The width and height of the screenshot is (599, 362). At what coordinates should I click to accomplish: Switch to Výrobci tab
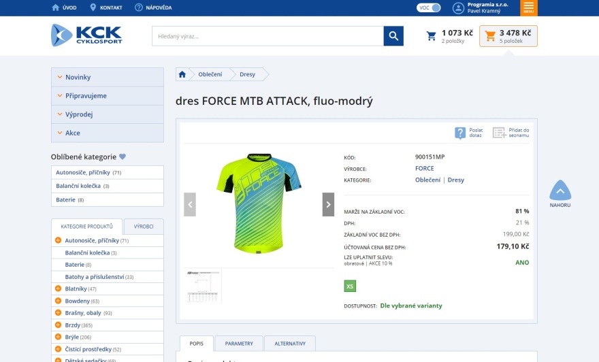(x=144, y=227)
